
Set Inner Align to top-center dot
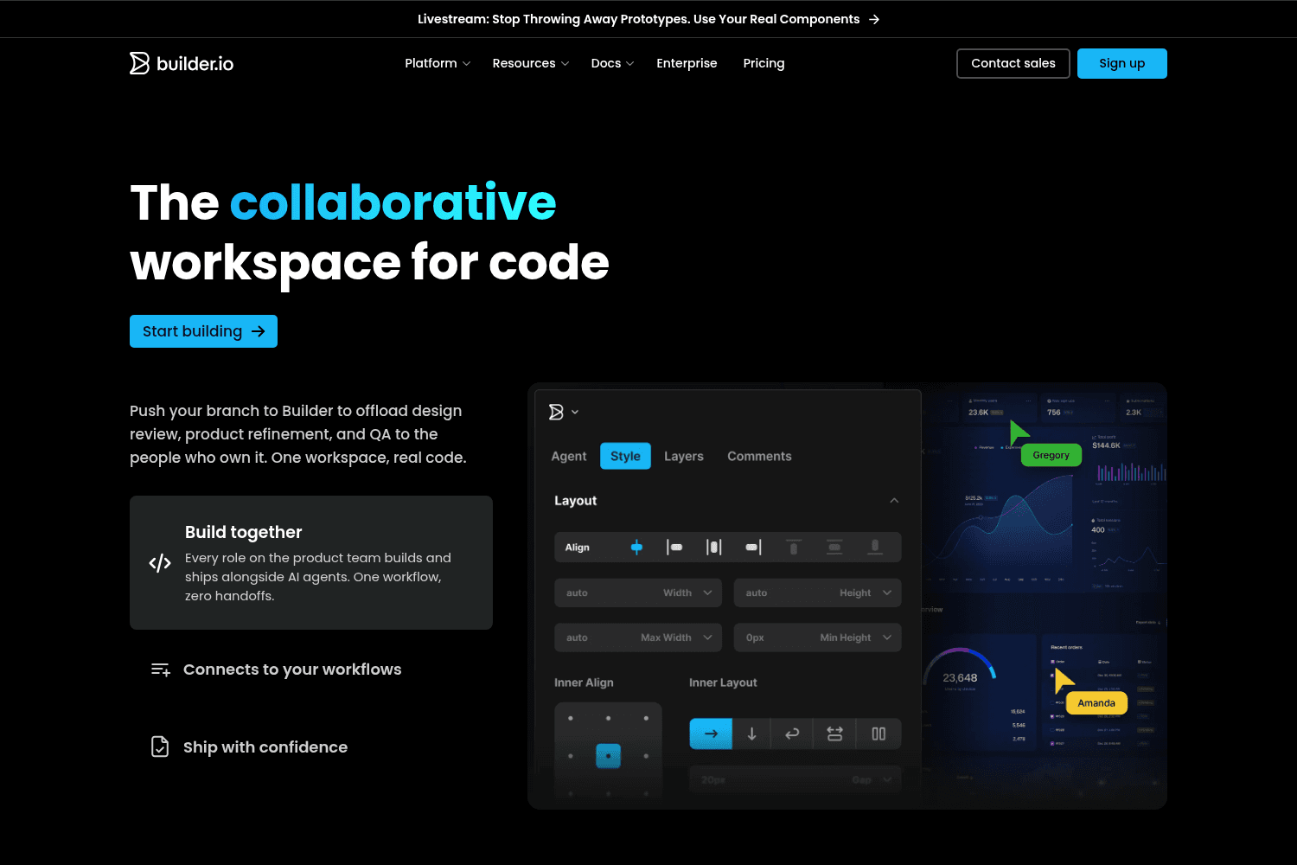click(609, 718)
